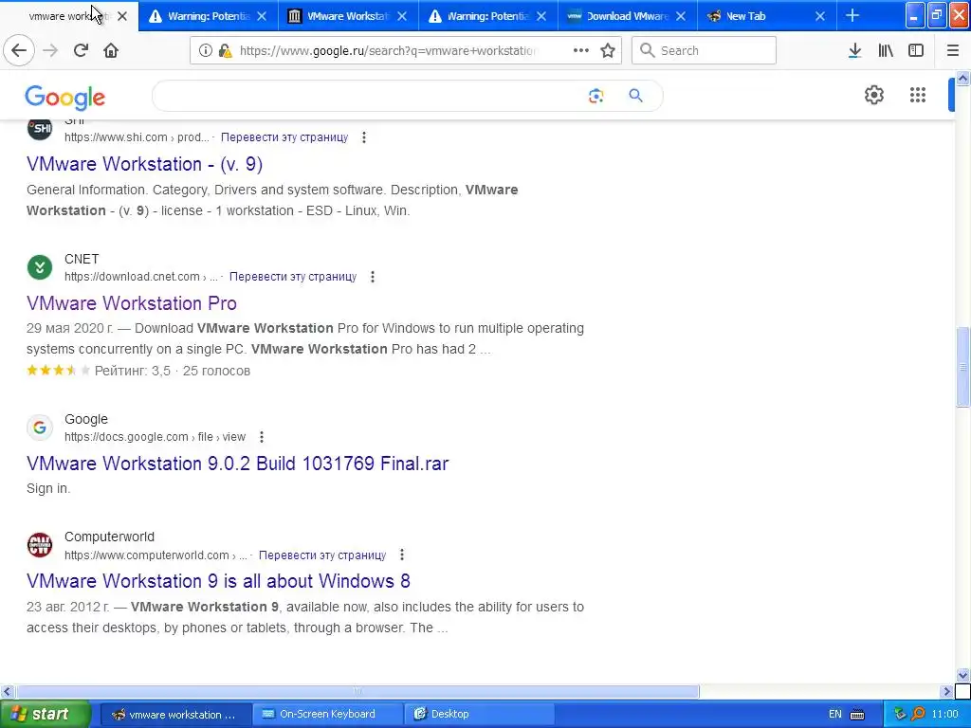This screenshot has height=728, width=971.
Task: Click the horizontal scrollbar thumb
Action: (357, 691)
